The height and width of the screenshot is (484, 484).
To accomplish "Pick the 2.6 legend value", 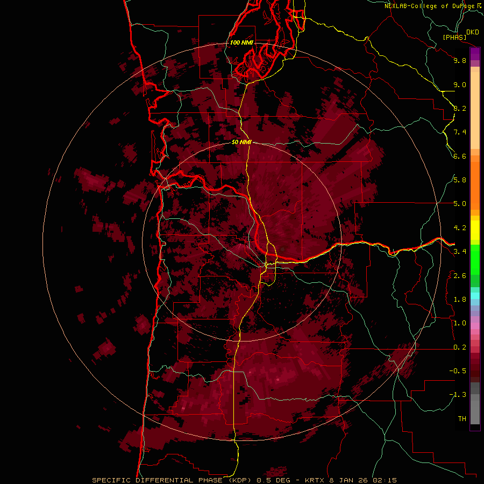I will [460, 276].
